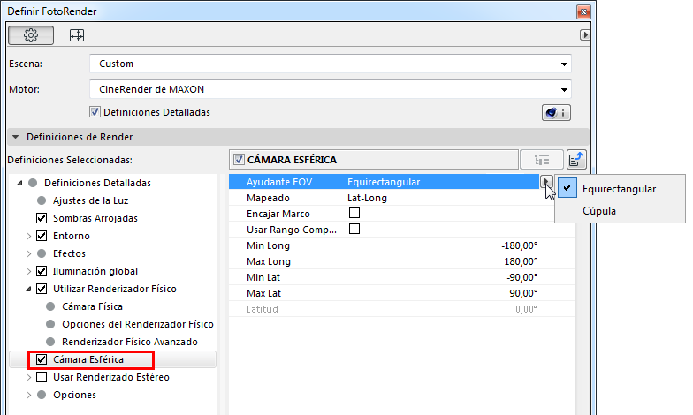Viewport: 693px width, 415px height.
Task: Uncheck Iluminación global checkbox
Action: (x=42, y=271)
